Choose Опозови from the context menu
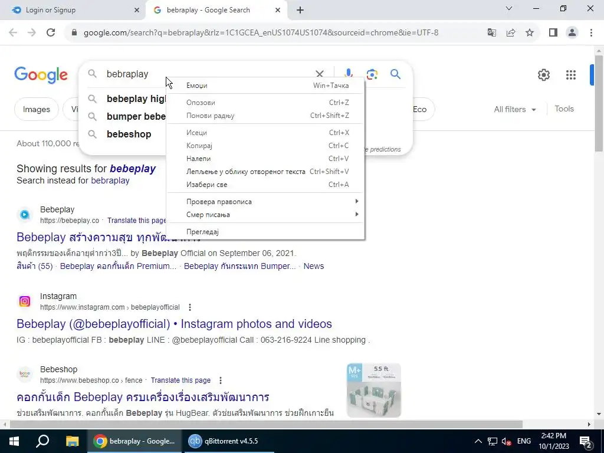The height and width of the screenshot is (453, 604). [265, 103]
